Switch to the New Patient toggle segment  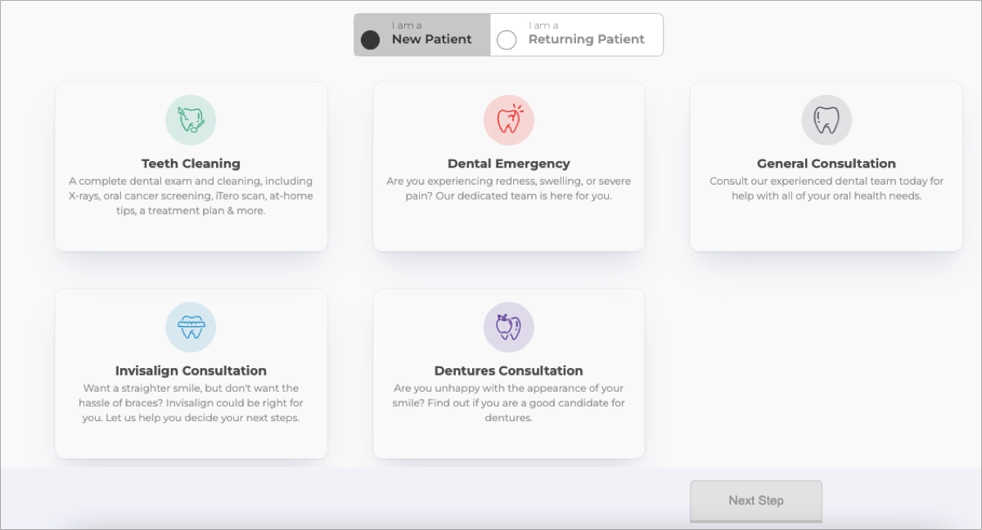coord(421,34)
